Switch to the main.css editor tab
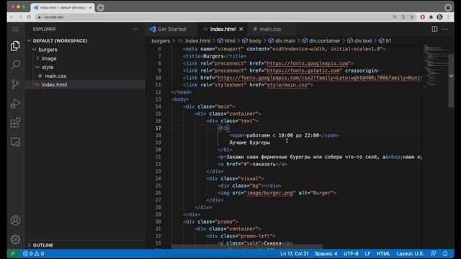The image size is (461, 259). point(270,29)
